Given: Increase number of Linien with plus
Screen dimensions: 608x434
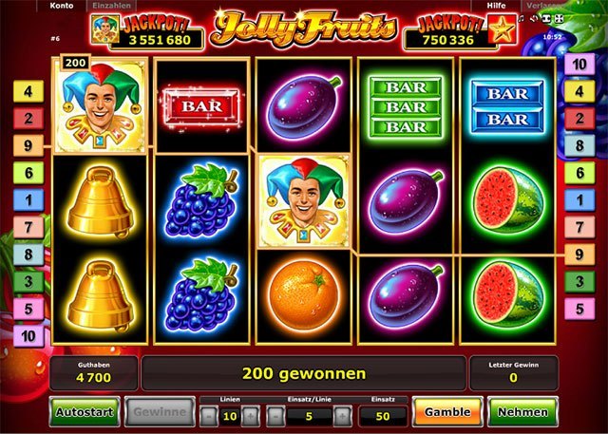Looking at the screenshot, I should 251,417.
